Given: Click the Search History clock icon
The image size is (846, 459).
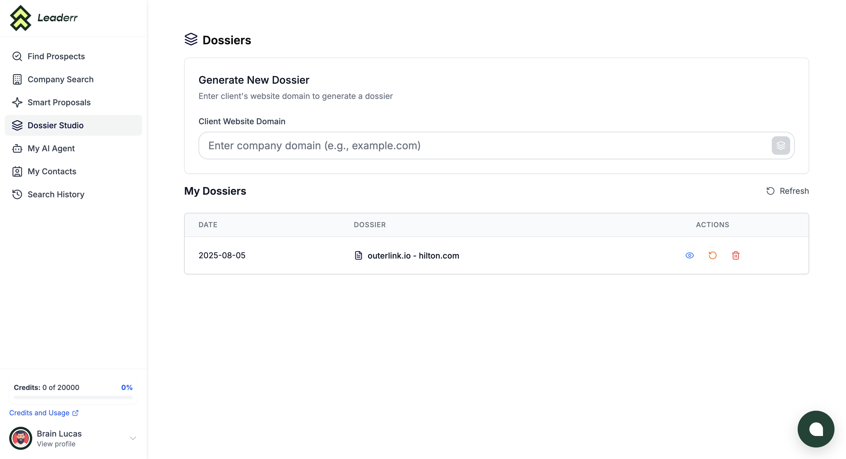Looking at the screenshot, I should [x=17, y=194].
